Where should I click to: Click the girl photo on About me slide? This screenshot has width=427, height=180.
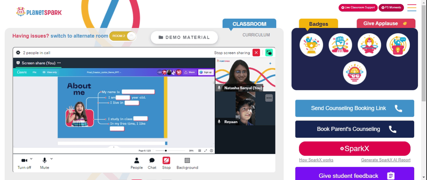(x=79, y=114)
